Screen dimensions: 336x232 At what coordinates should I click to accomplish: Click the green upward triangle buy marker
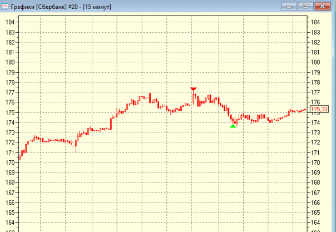[x=233, y=126]
